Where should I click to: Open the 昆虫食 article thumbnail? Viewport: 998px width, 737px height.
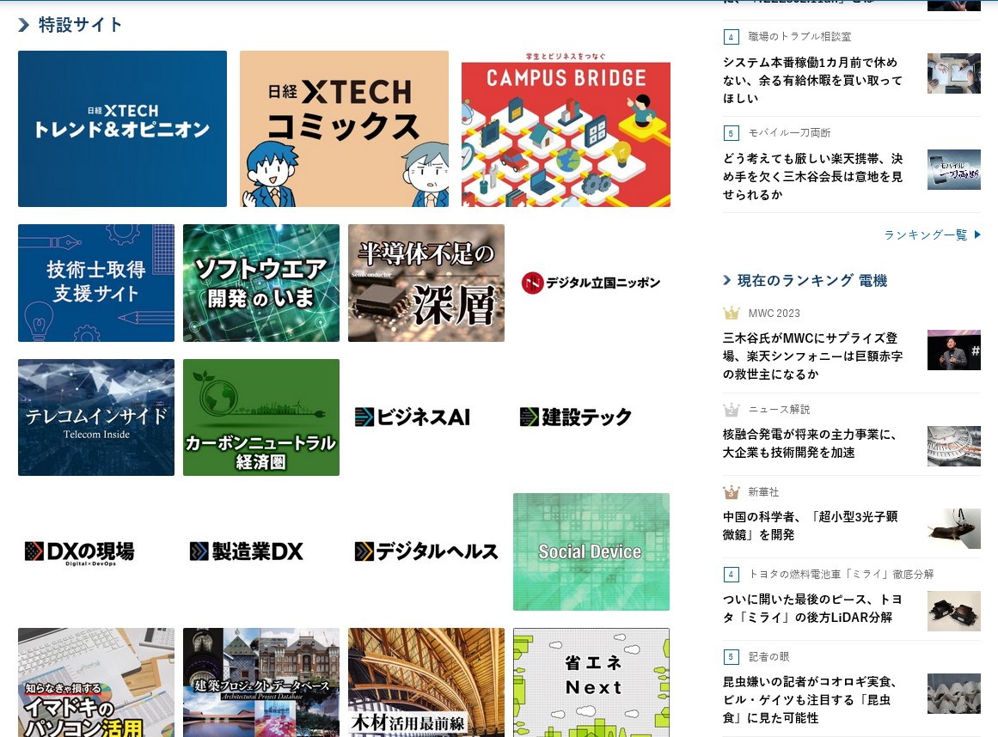(953, 694)
